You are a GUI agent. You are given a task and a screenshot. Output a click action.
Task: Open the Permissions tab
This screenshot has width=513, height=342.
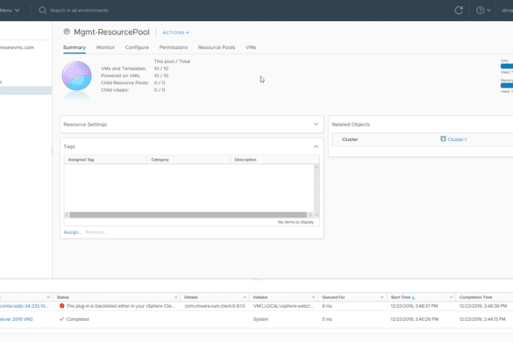174,47
